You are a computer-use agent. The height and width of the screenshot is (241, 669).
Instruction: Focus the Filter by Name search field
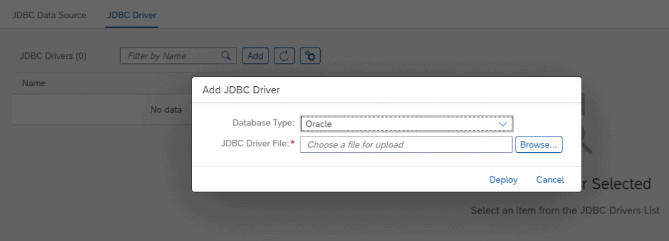(178, 56)
